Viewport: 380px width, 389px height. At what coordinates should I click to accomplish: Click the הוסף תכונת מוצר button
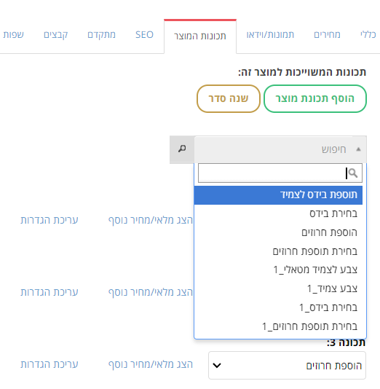point(314,98)
